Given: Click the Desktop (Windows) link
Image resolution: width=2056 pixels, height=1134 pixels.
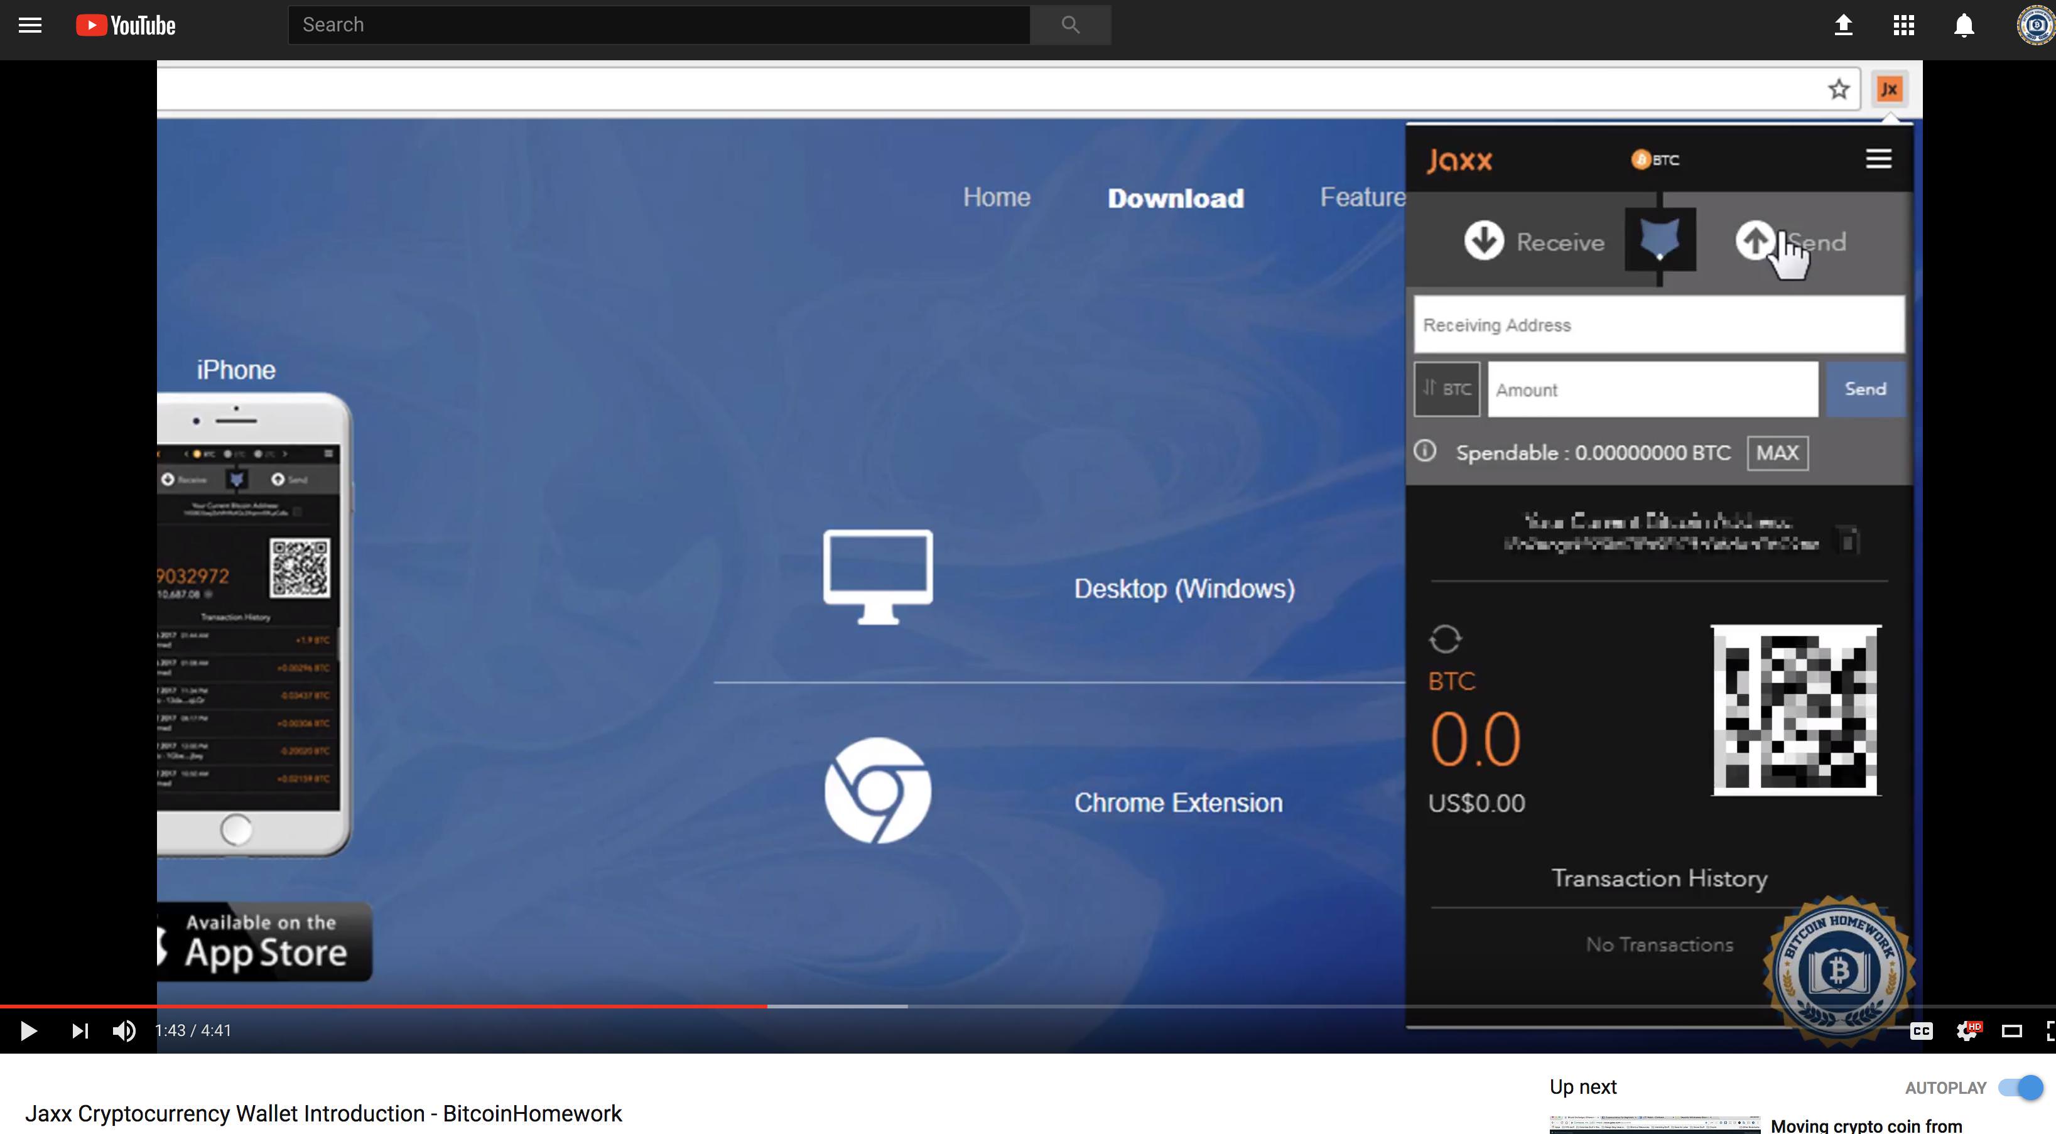Looking at the screenshot, I should tap(1184, 588).
